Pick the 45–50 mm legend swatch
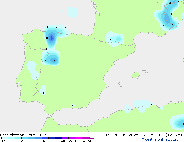The height and width of the screenshot is (142, 184). [x=85, y=138]
